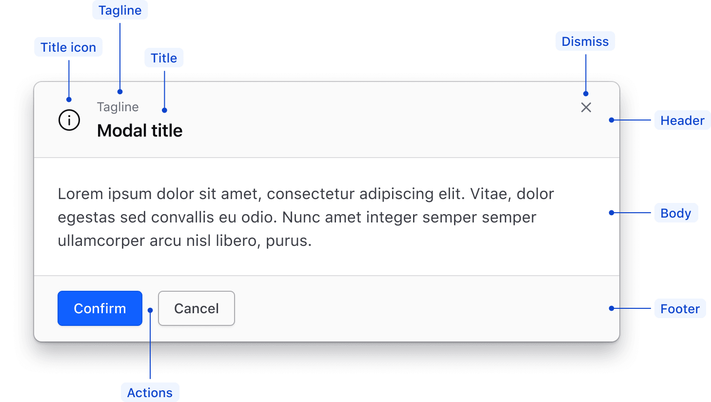Open the 'Tagline' annotation label
This screenshot has height=402, width=711.
pyautogui.click(x=120, y=10)
